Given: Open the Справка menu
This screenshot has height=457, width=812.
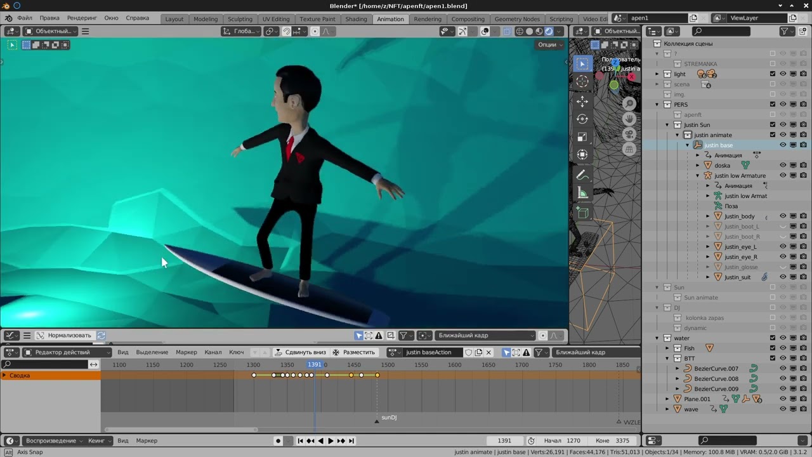Looking at the screenshot, I should pos(138,18).
